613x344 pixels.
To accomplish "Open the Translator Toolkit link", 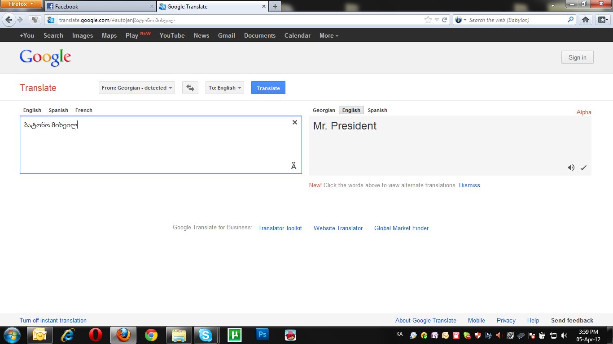I will click(280, 228).
